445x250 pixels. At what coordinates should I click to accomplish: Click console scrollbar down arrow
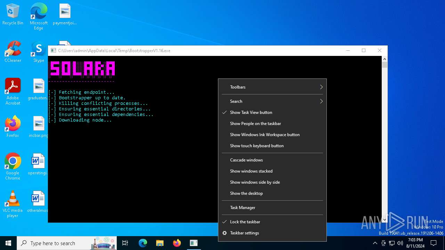tap(385, 220)
